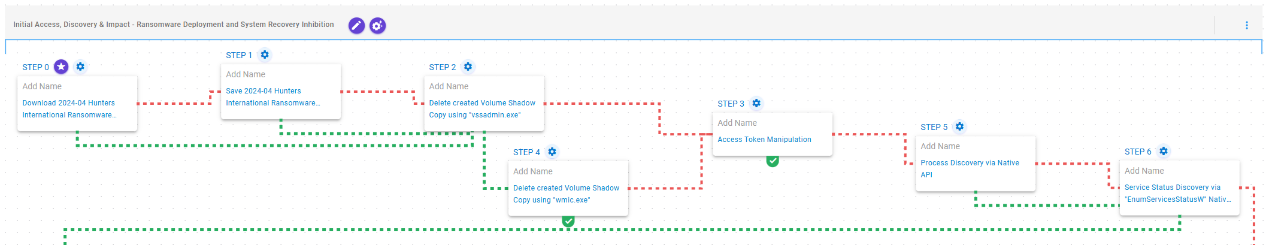Open wmic.exe Volume Shadow Copy deletion link
This screenshot has height=245, width=1269.
click(x=565, y=194)
